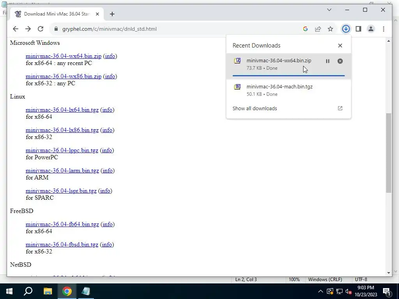Open minivmac-36.04-wx64.bin.zip from downloads list
This screenshot has width=399, height=299.
tap(288, 65)
